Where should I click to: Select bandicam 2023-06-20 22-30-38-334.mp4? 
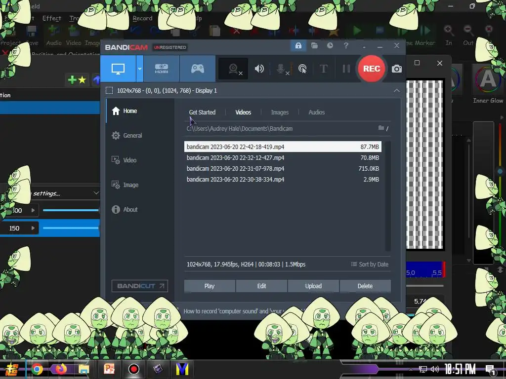283,180
